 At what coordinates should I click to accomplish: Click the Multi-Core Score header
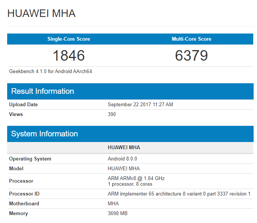coord(191,39)
